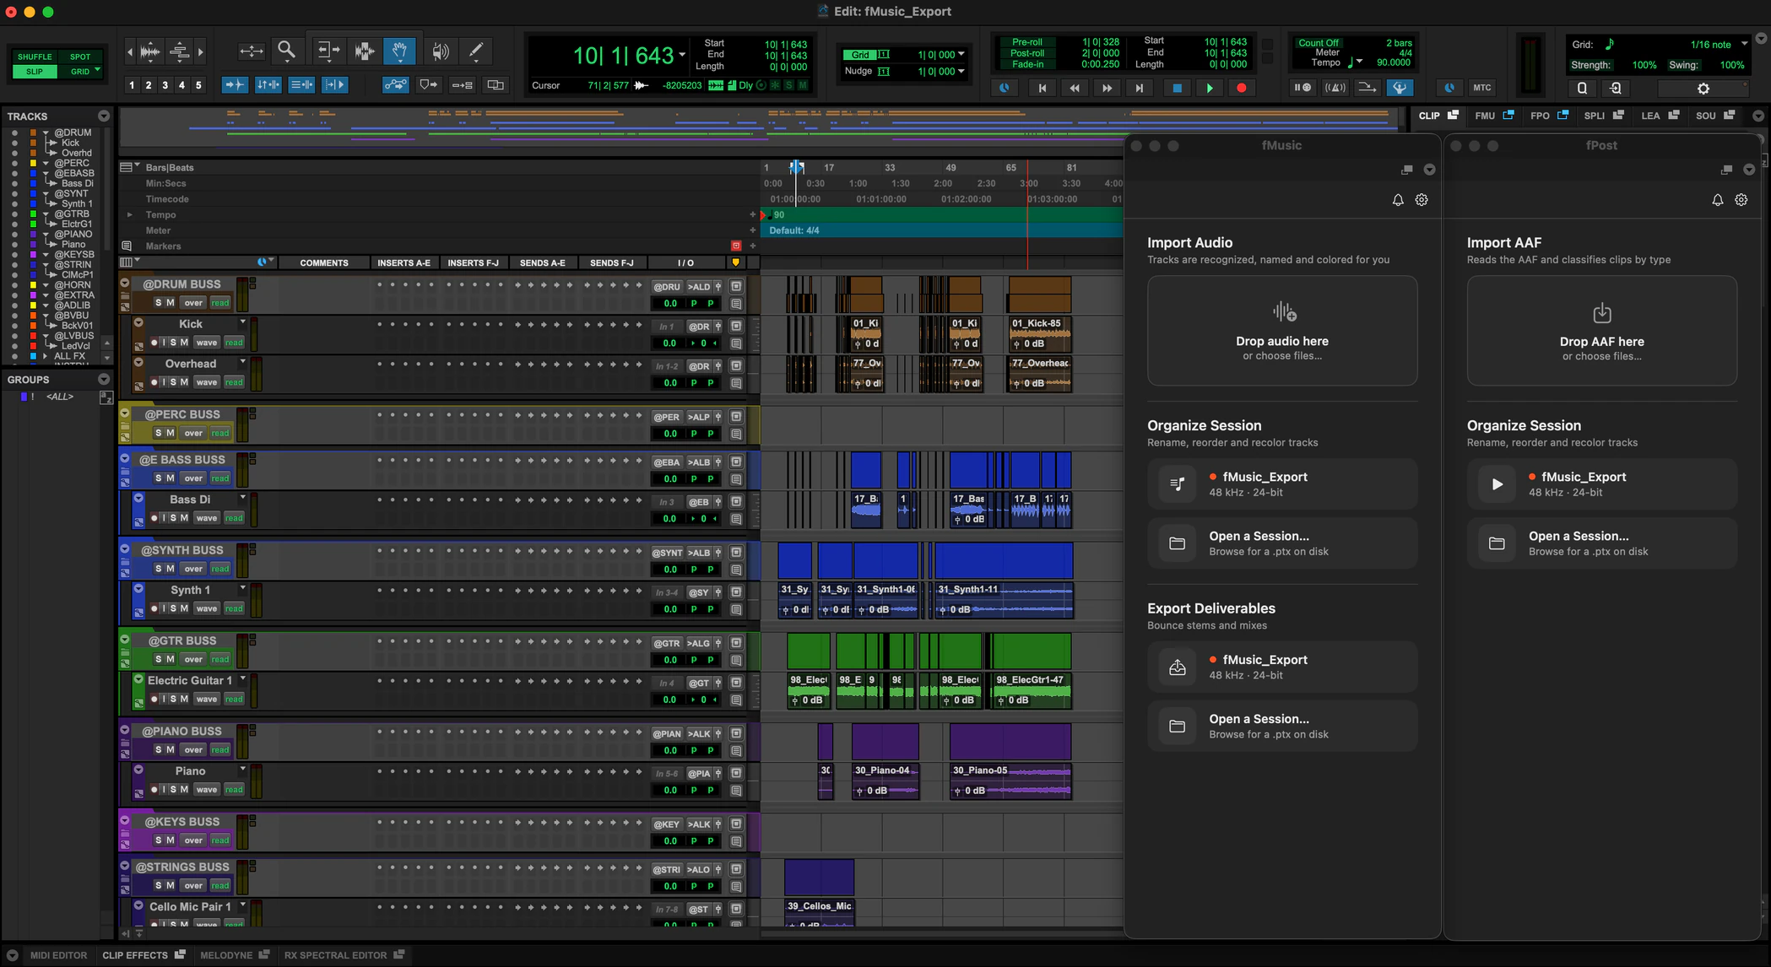Viewport: 1771px width, 967px height.
Task: Click the Fast Forward transport button
Action: (1107, 88)
